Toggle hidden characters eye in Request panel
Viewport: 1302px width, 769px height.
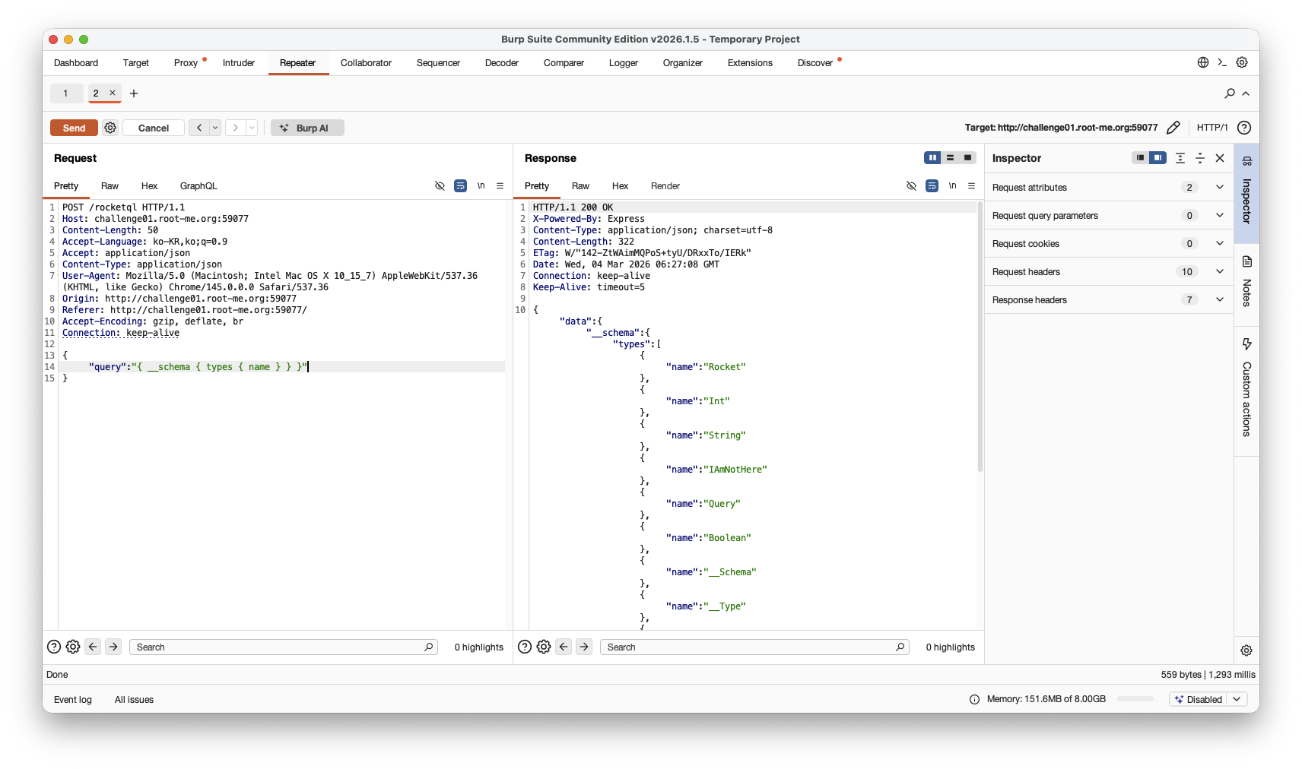[440, 185]
